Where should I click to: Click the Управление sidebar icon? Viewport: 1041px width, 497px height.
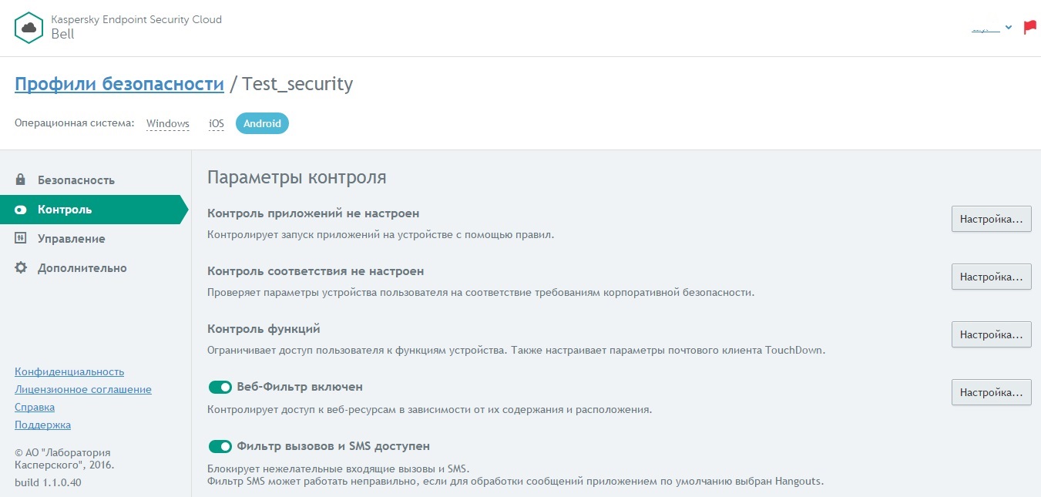21,239
